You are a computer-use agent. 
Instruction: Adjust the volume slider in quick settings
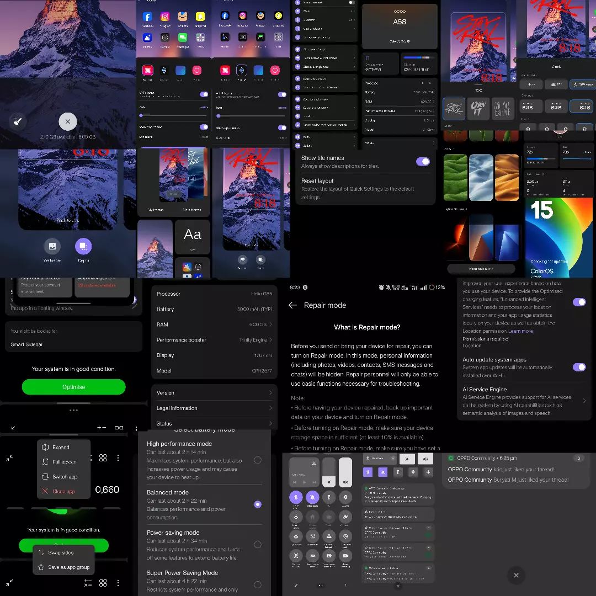tap(345, 472)
